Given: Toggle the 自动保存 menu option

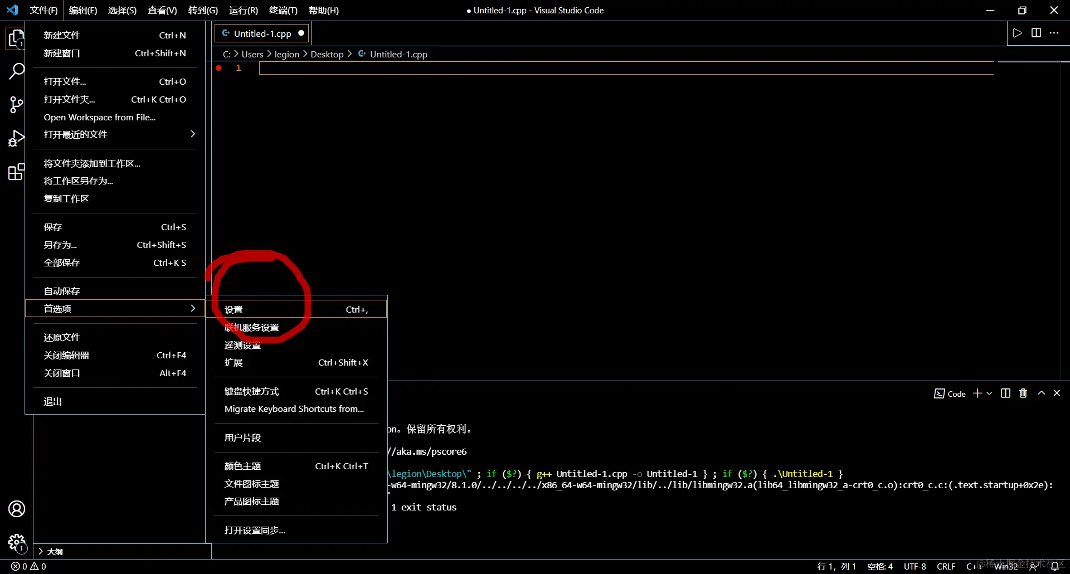Looking at the screenshot, I should point(115,291).
